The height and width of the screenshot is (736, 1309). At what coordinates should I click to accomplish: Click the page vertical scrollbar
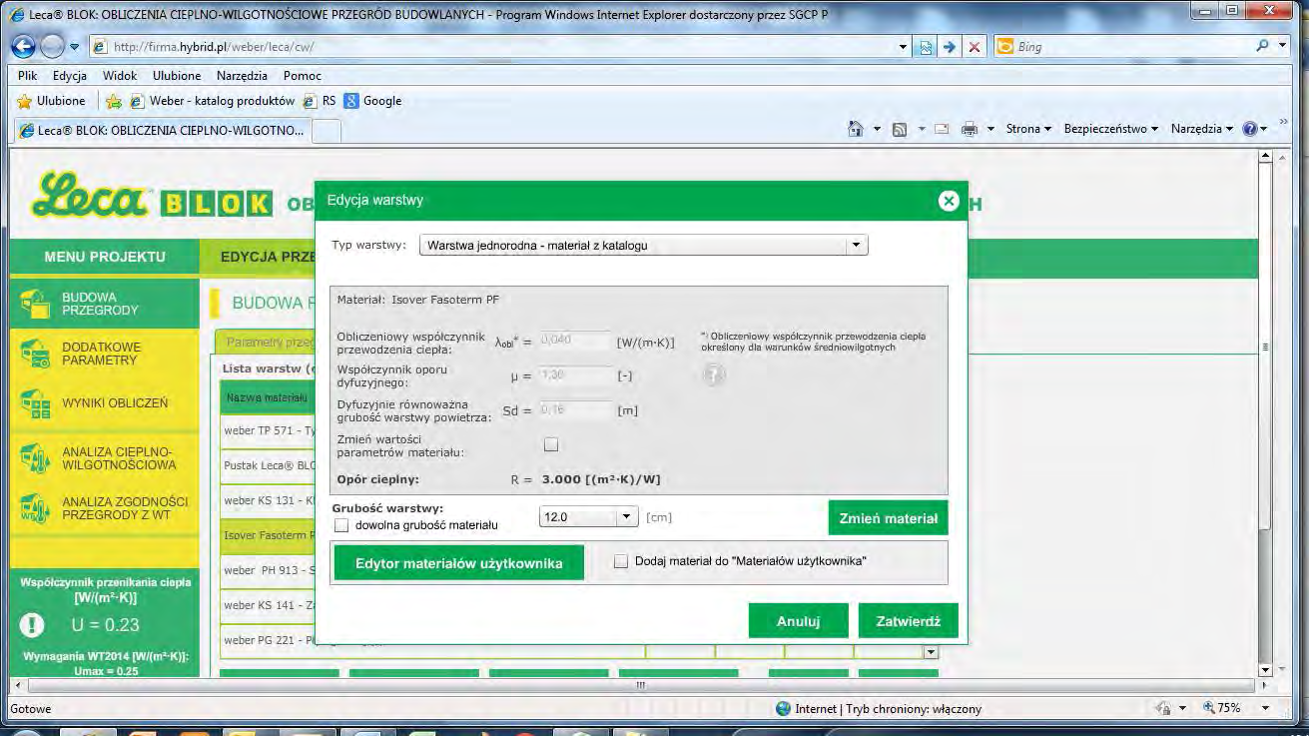tap(1267, 414)
